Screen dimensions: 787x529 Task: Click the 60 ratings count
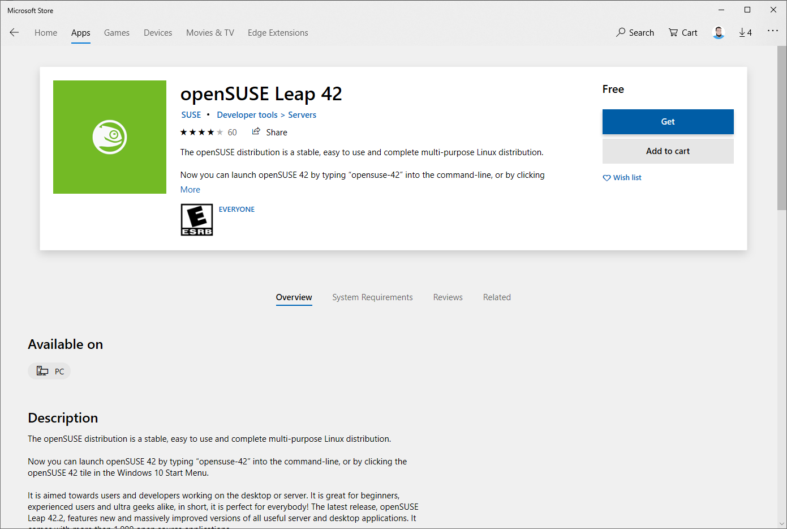[x=232, y=133]
